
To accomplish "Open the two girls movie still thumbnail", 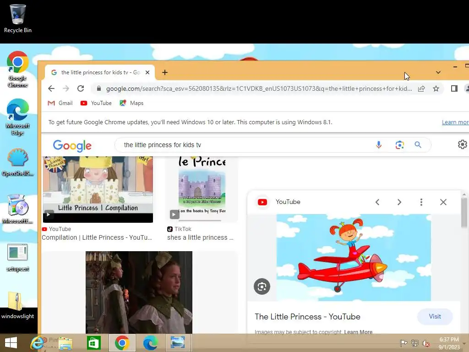I will click(x=139, y=292).
